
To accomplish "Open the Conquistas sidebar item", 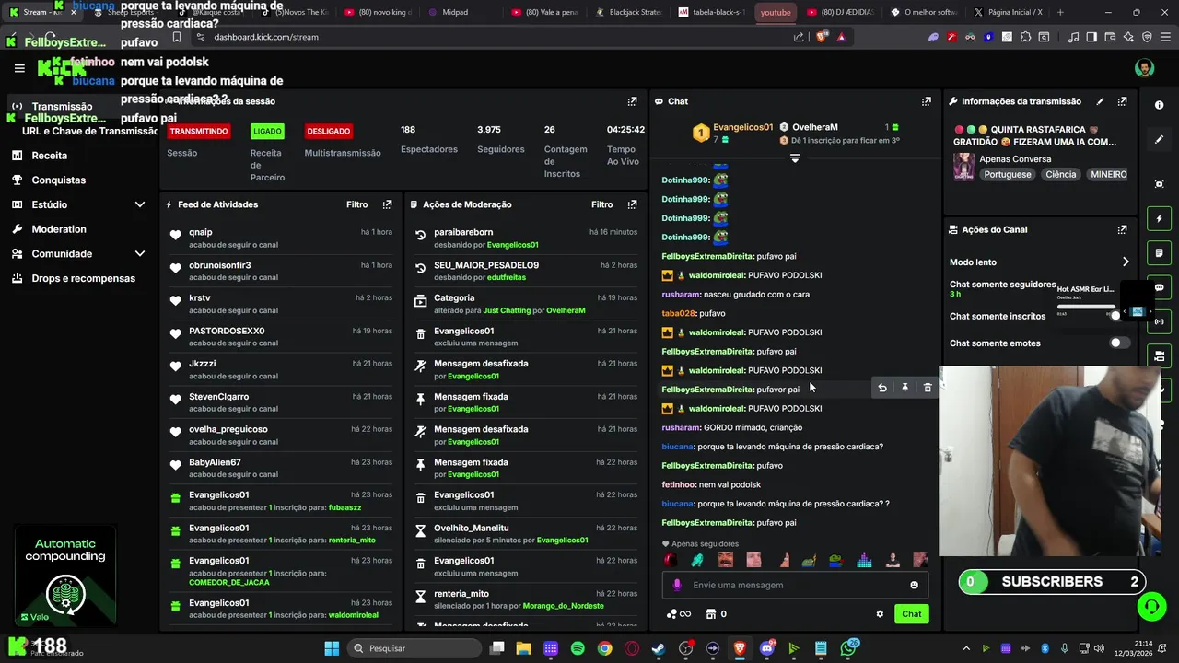I will pyautogui.click(x=58, y=180).
